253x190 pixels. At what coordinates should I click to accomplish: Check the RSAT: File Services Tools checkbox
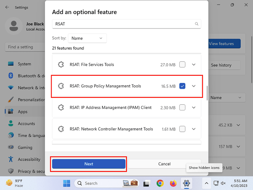[182, 64]
